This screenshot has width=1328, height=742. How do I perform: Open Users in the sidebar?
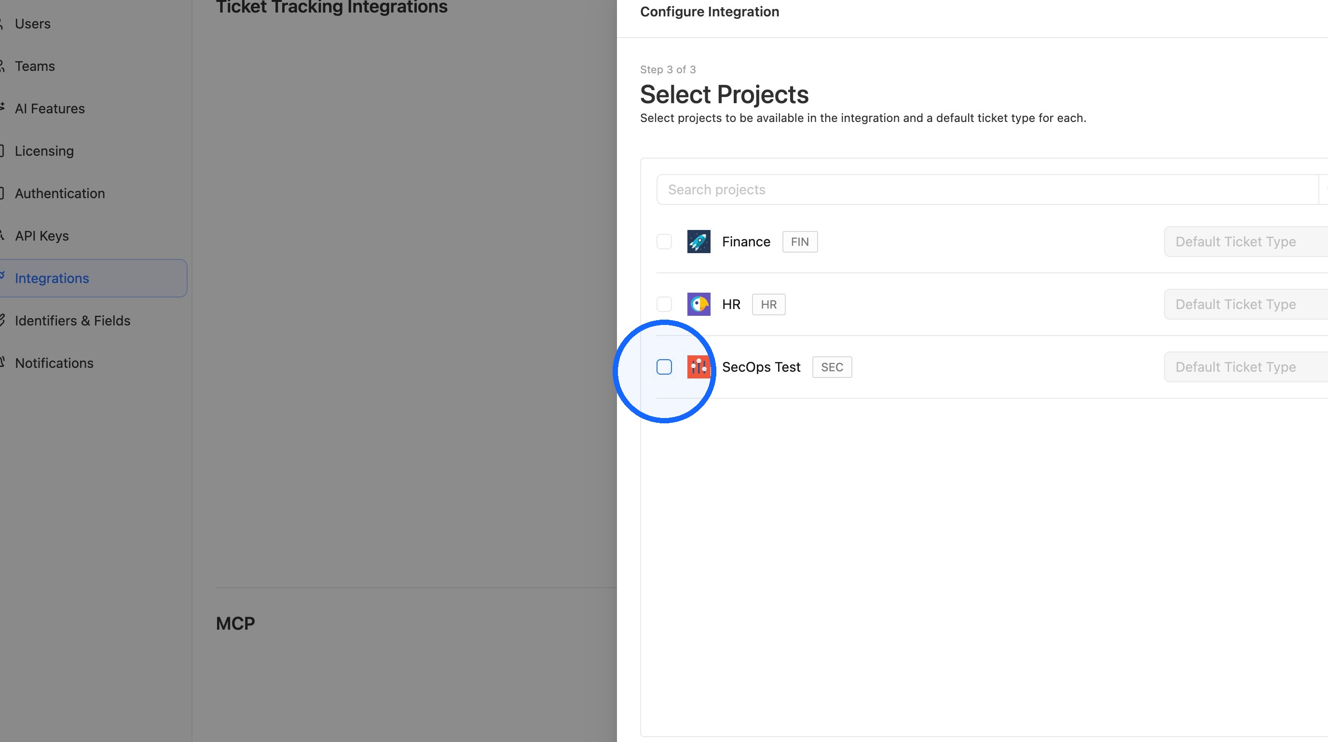32,24
